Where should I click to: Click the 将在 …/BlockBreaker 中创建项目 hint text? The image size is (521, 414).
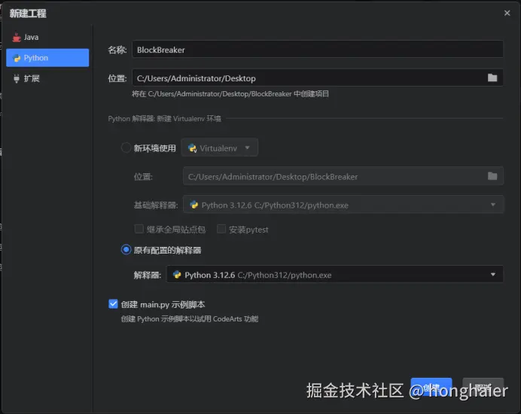click(230, 94)
